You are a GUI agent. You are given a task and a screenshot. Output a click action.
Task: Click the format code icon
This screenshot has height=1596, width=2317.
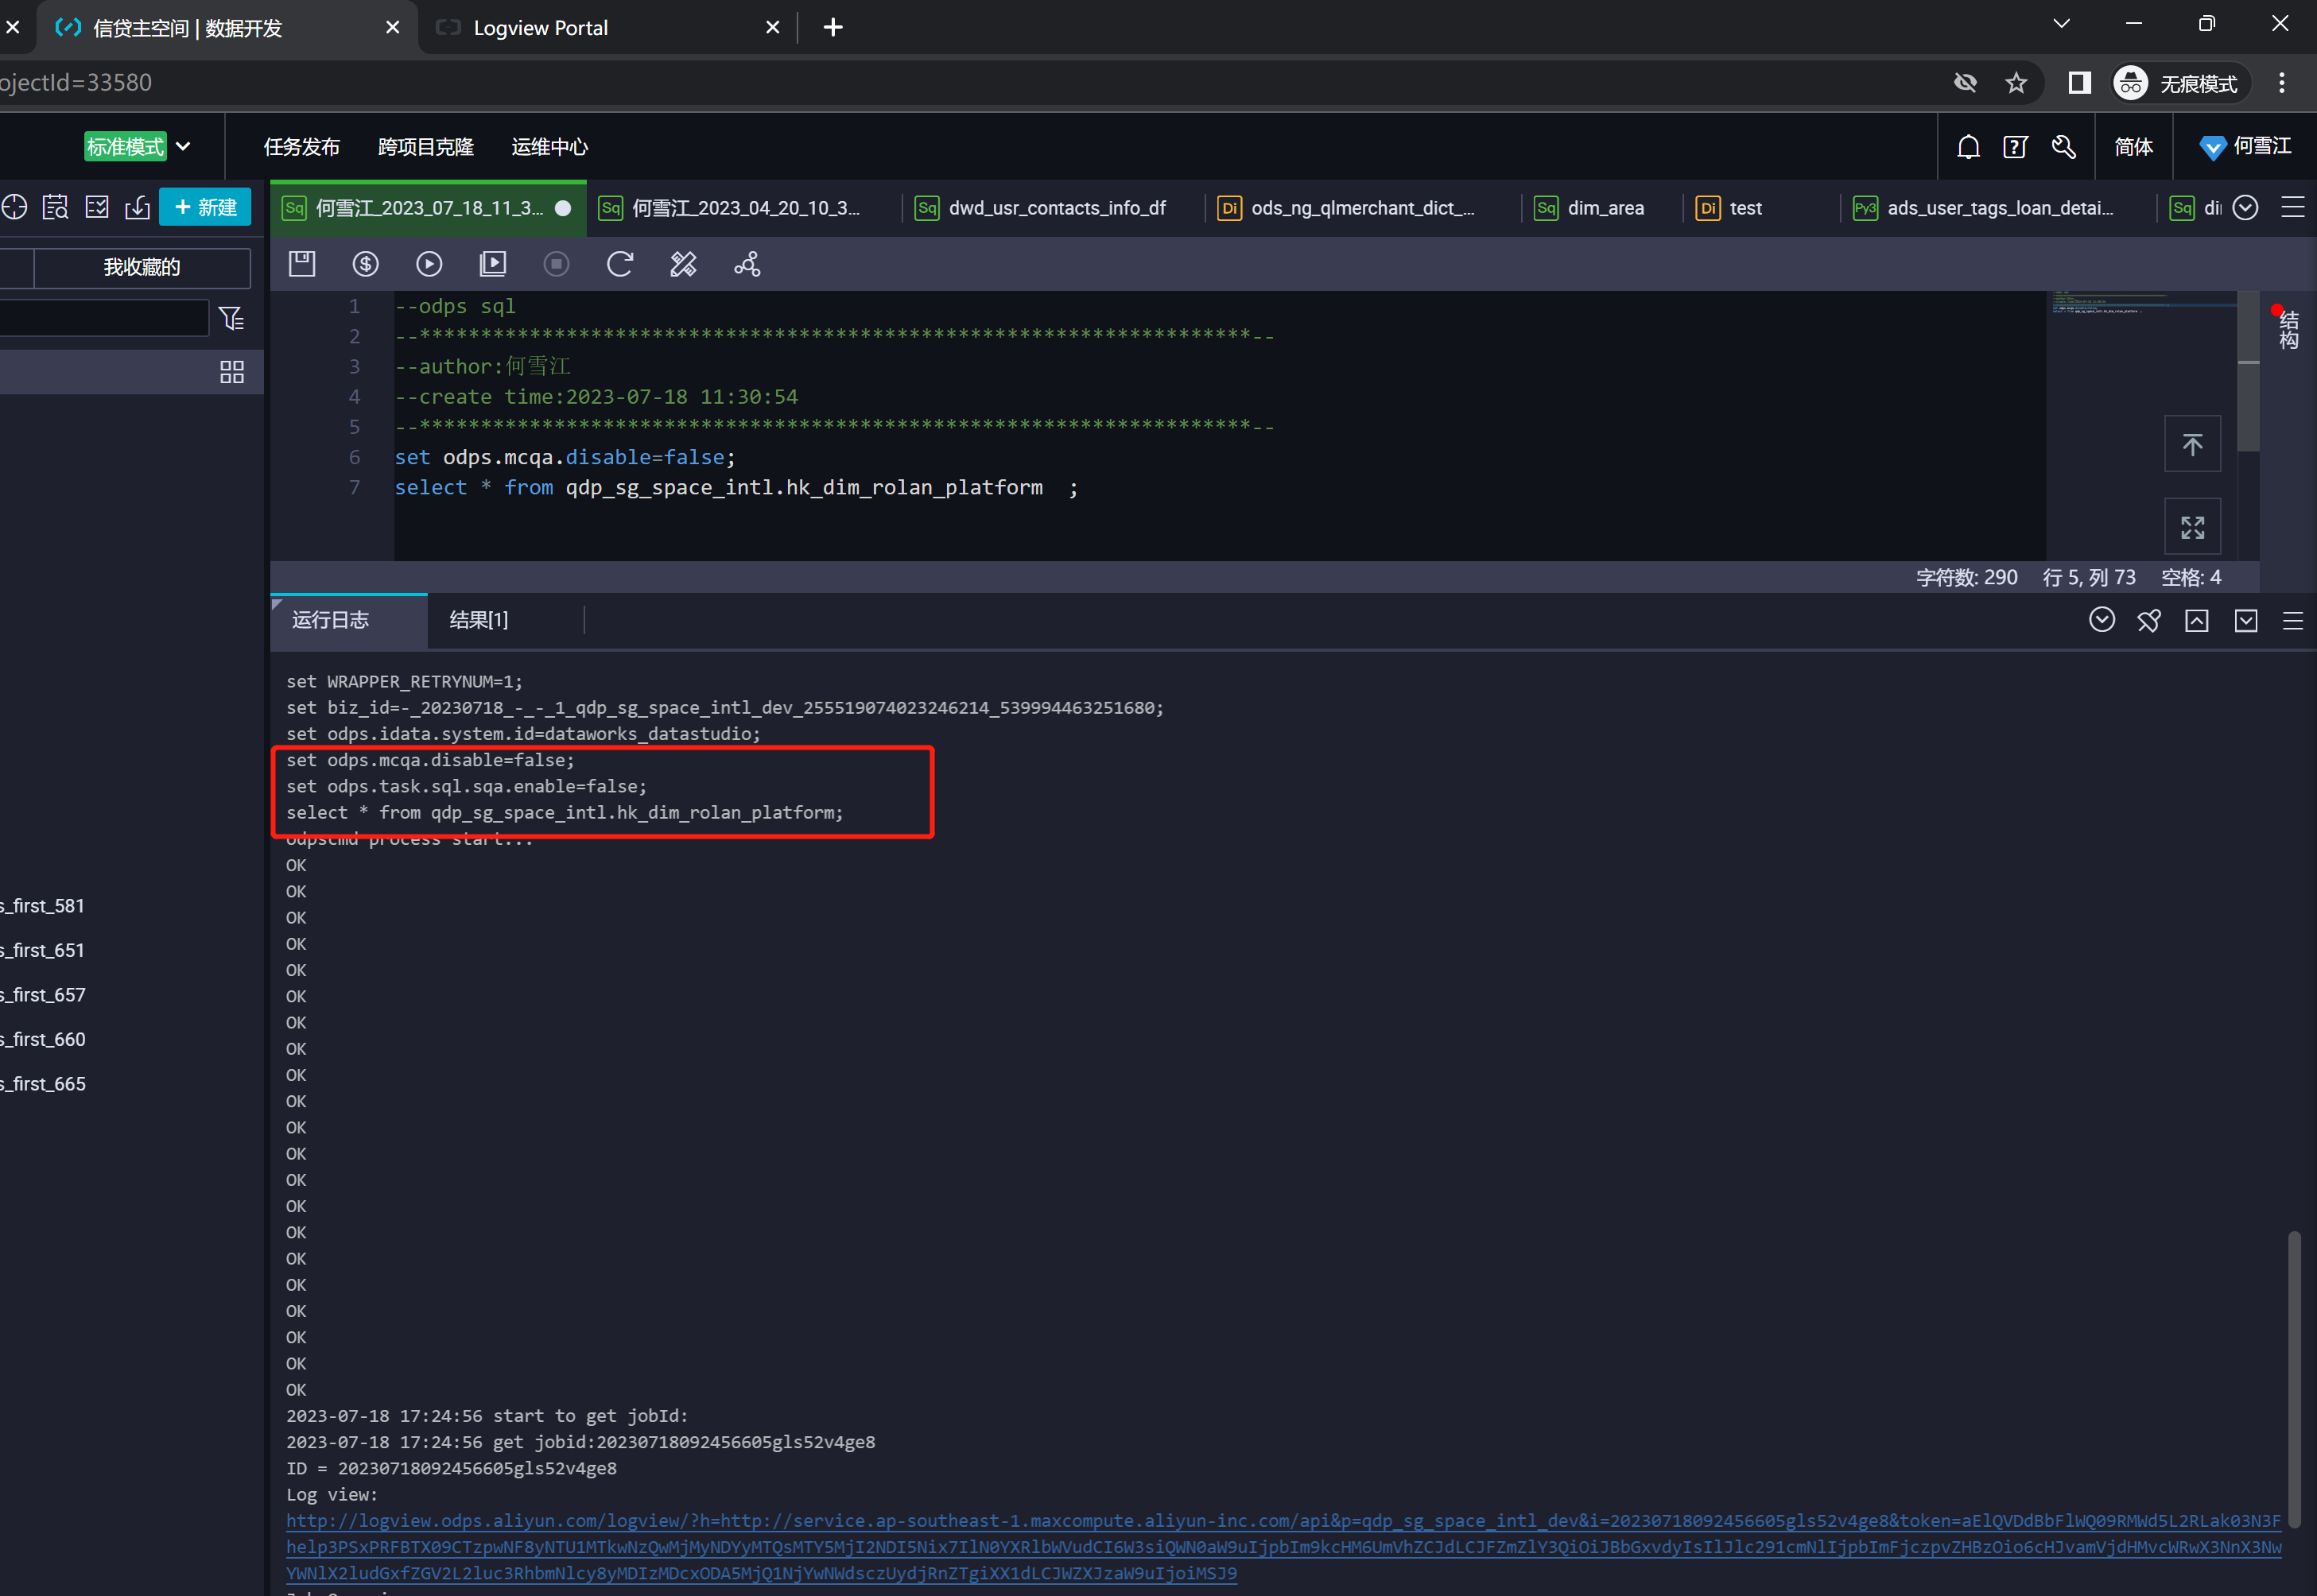point(683,264)
